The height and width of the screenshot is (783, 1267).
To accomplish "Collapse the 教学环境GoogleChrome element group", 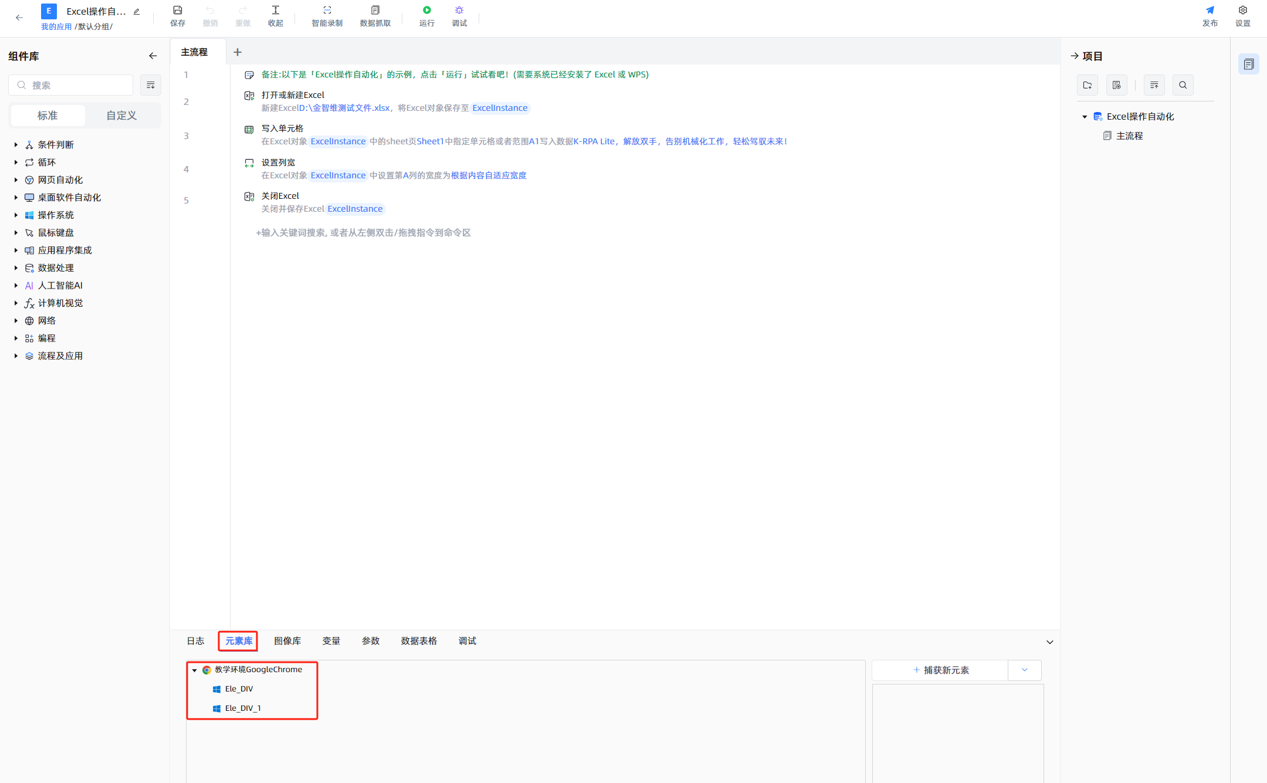I will point(195,670).
